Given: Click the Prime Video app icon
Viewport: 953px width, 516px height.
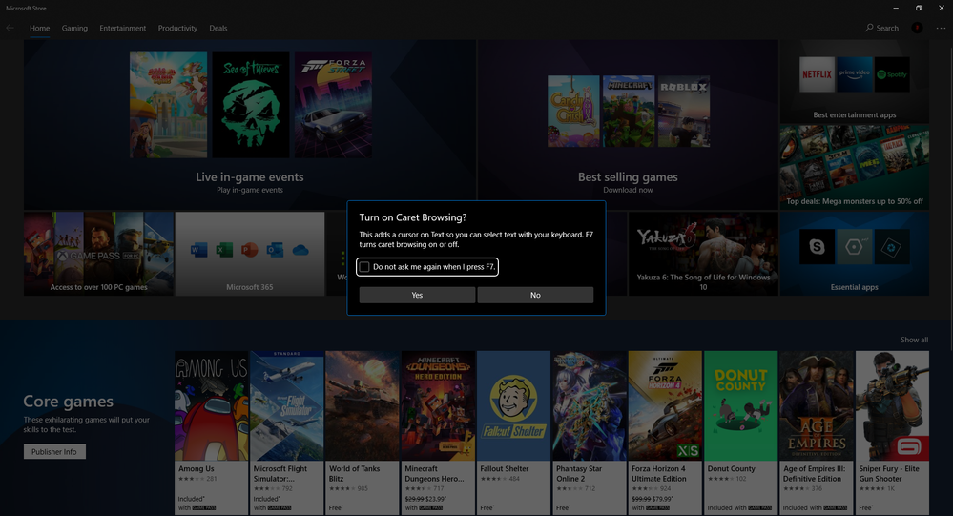Looking at the screenshot, I should (x=855, y=74).
